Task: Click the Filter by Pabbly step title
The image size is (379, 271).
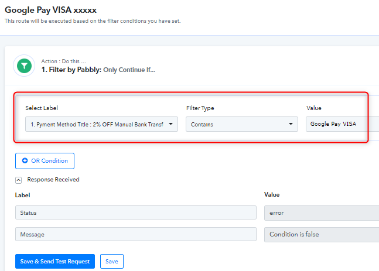Action: coord(98,70)
